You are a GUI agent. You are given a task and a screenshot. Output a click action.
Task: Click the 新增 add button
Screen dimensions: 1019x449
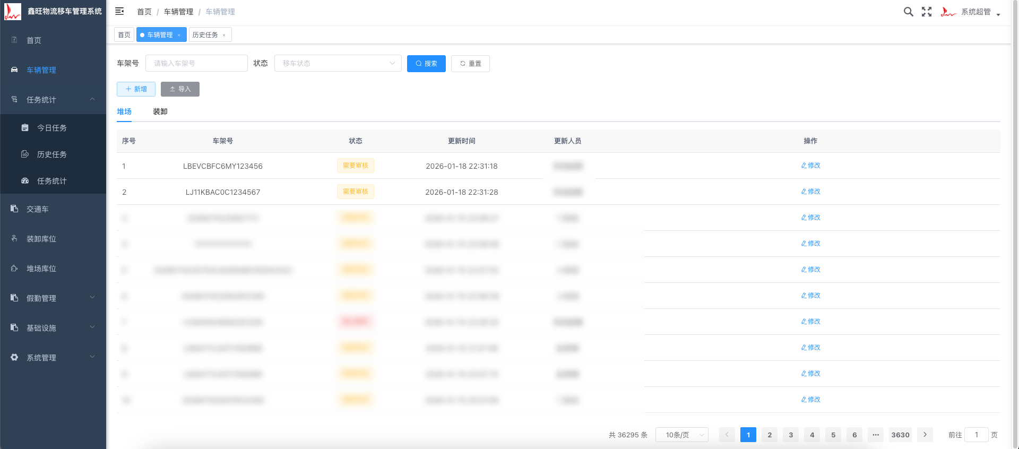click(x=136, y=89)
